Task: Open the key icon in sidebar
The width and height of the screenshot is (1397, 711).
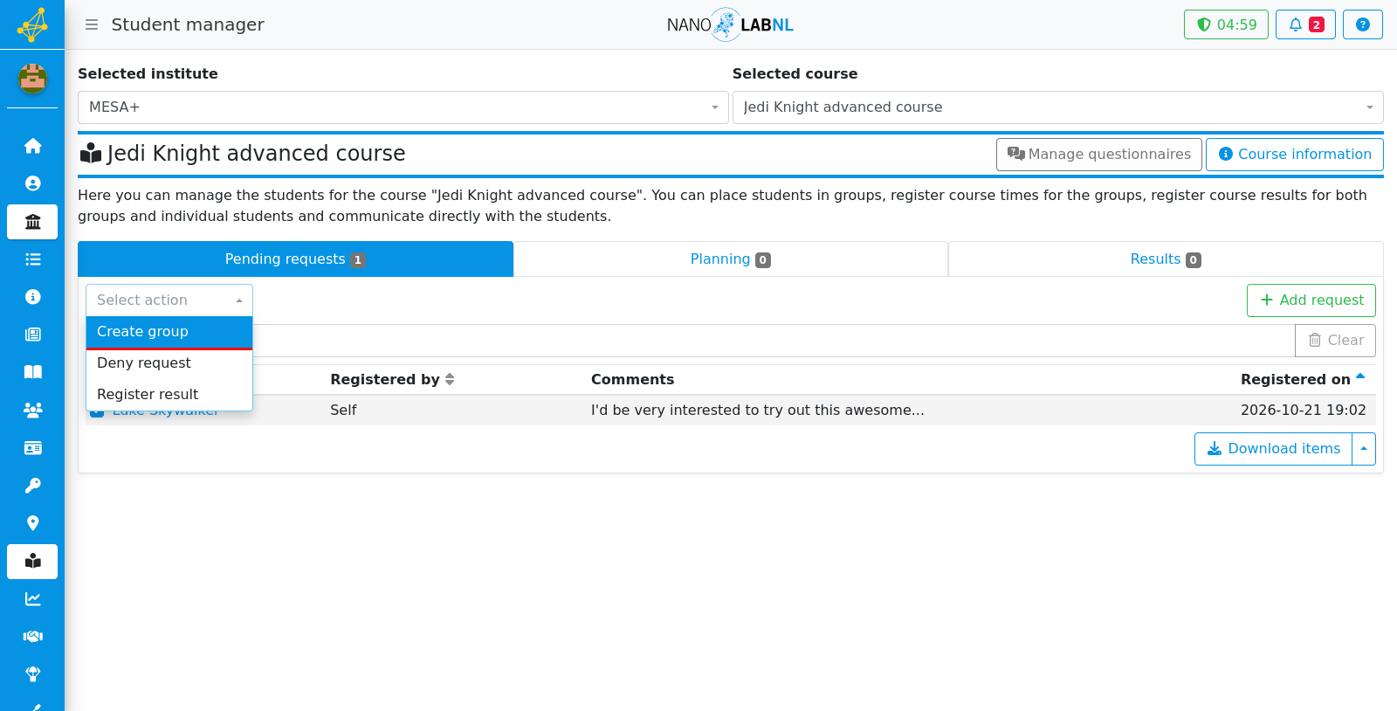Action: tap(32, 486)
